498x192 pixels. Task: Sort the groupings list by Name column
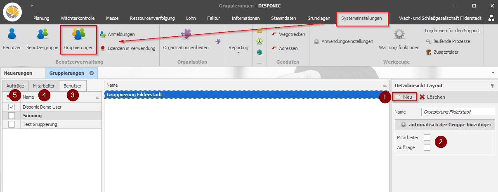click(x=246, y=85)
